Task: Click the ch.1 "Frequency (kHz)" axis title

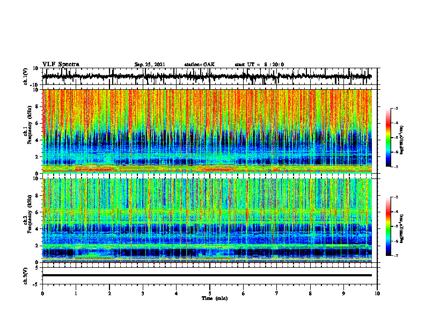Action: coord(30,125)
